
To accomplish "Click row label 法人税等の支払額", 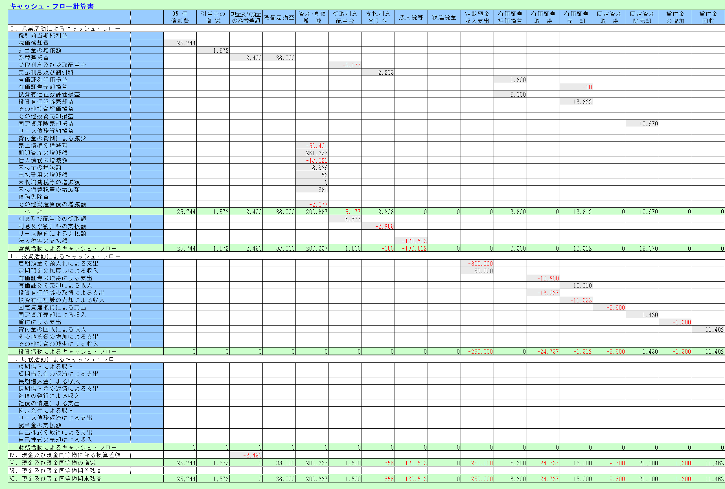I will (x=43, y=241).
